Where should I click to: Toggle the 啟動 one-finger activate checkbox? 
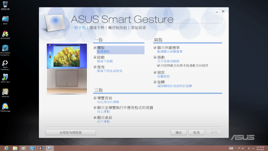tap(95, 57)
